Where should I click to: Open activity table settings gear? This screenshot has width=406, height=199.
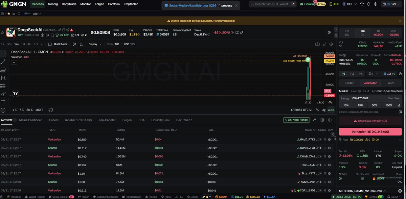(x=330, y=120)
